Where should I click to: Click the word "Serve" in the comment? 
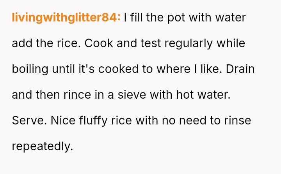coord(29,121)
